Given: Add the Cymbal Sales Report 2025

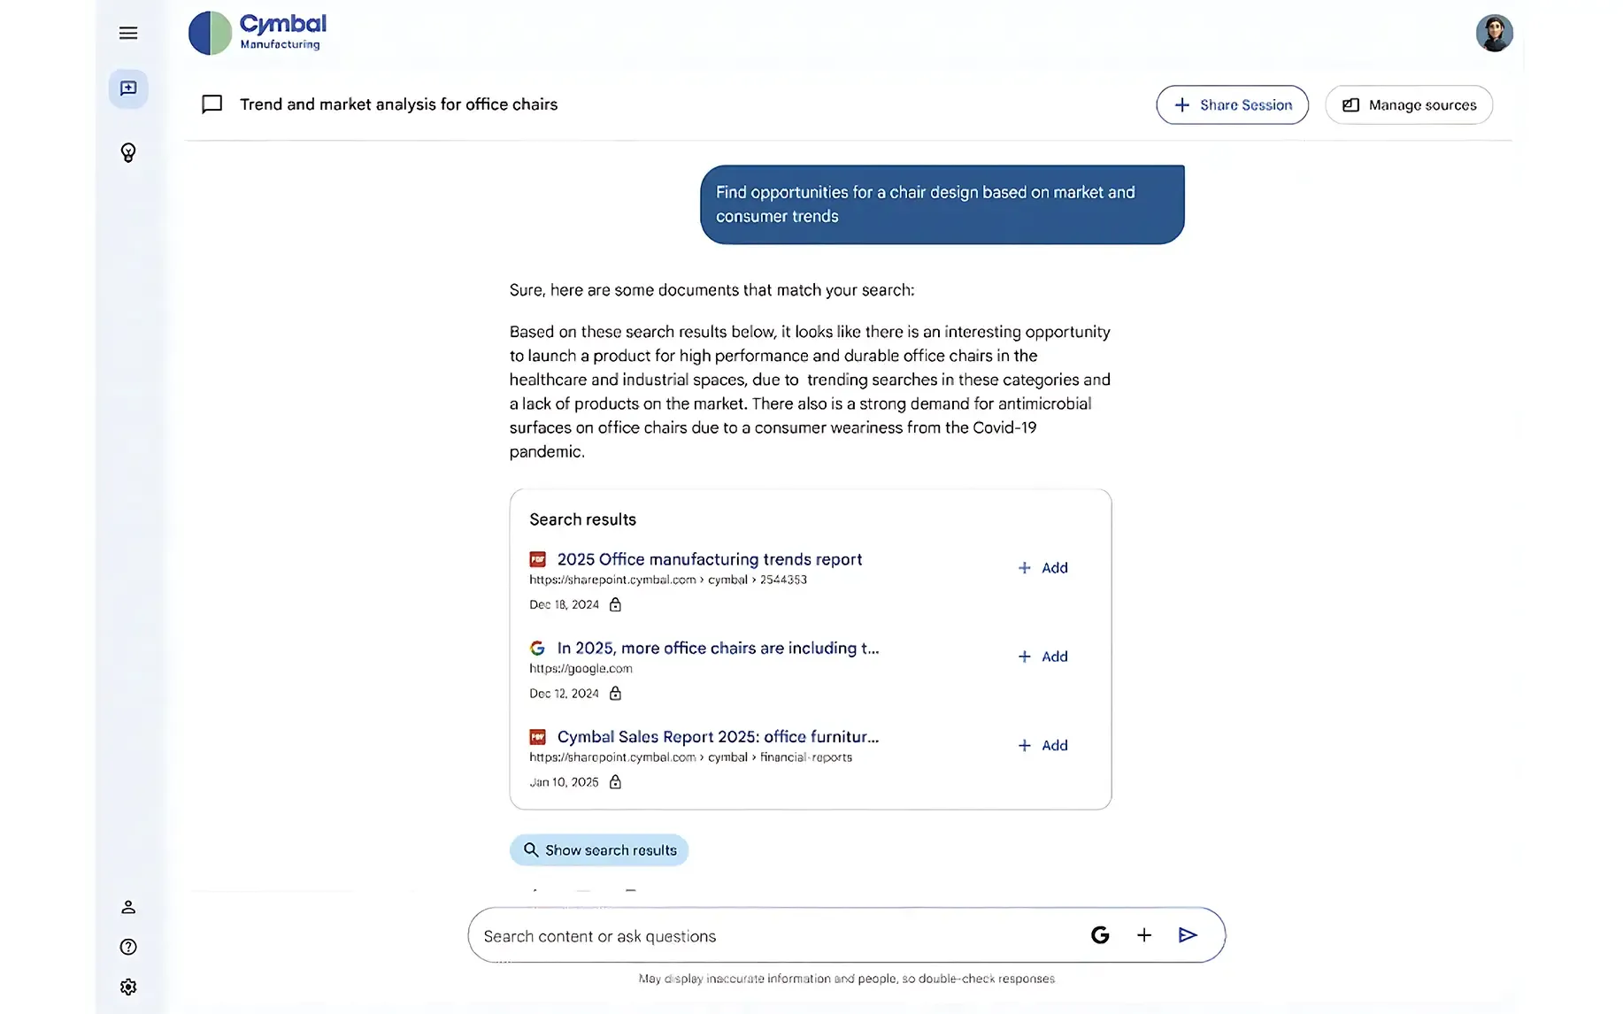Looking at the screenshot, I should tap(1042, 745).
